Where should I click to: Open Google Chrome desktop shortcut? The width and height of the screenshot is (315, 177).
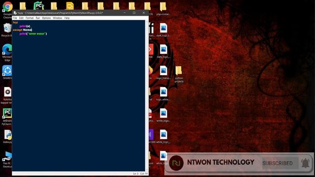[7, 10]
